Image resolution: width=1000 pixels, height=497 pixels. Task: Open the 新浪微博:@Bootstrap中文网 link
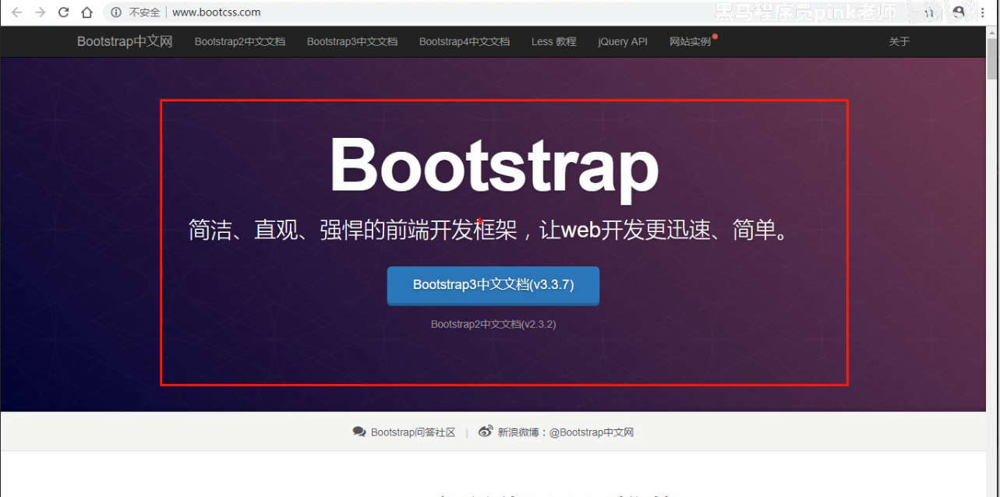click(x=566, y=432)
